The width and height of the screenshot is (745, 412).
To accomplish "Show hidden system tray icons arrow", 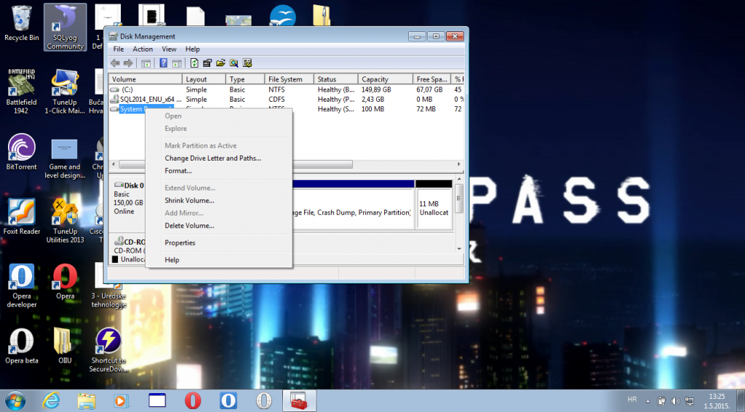I will [x=647, y=400].
